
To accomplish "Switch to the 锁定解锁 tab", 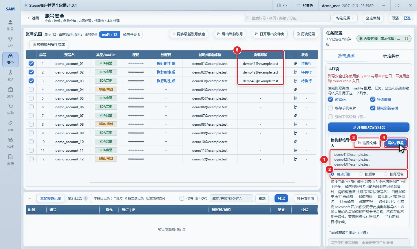I will coord(391,56).
